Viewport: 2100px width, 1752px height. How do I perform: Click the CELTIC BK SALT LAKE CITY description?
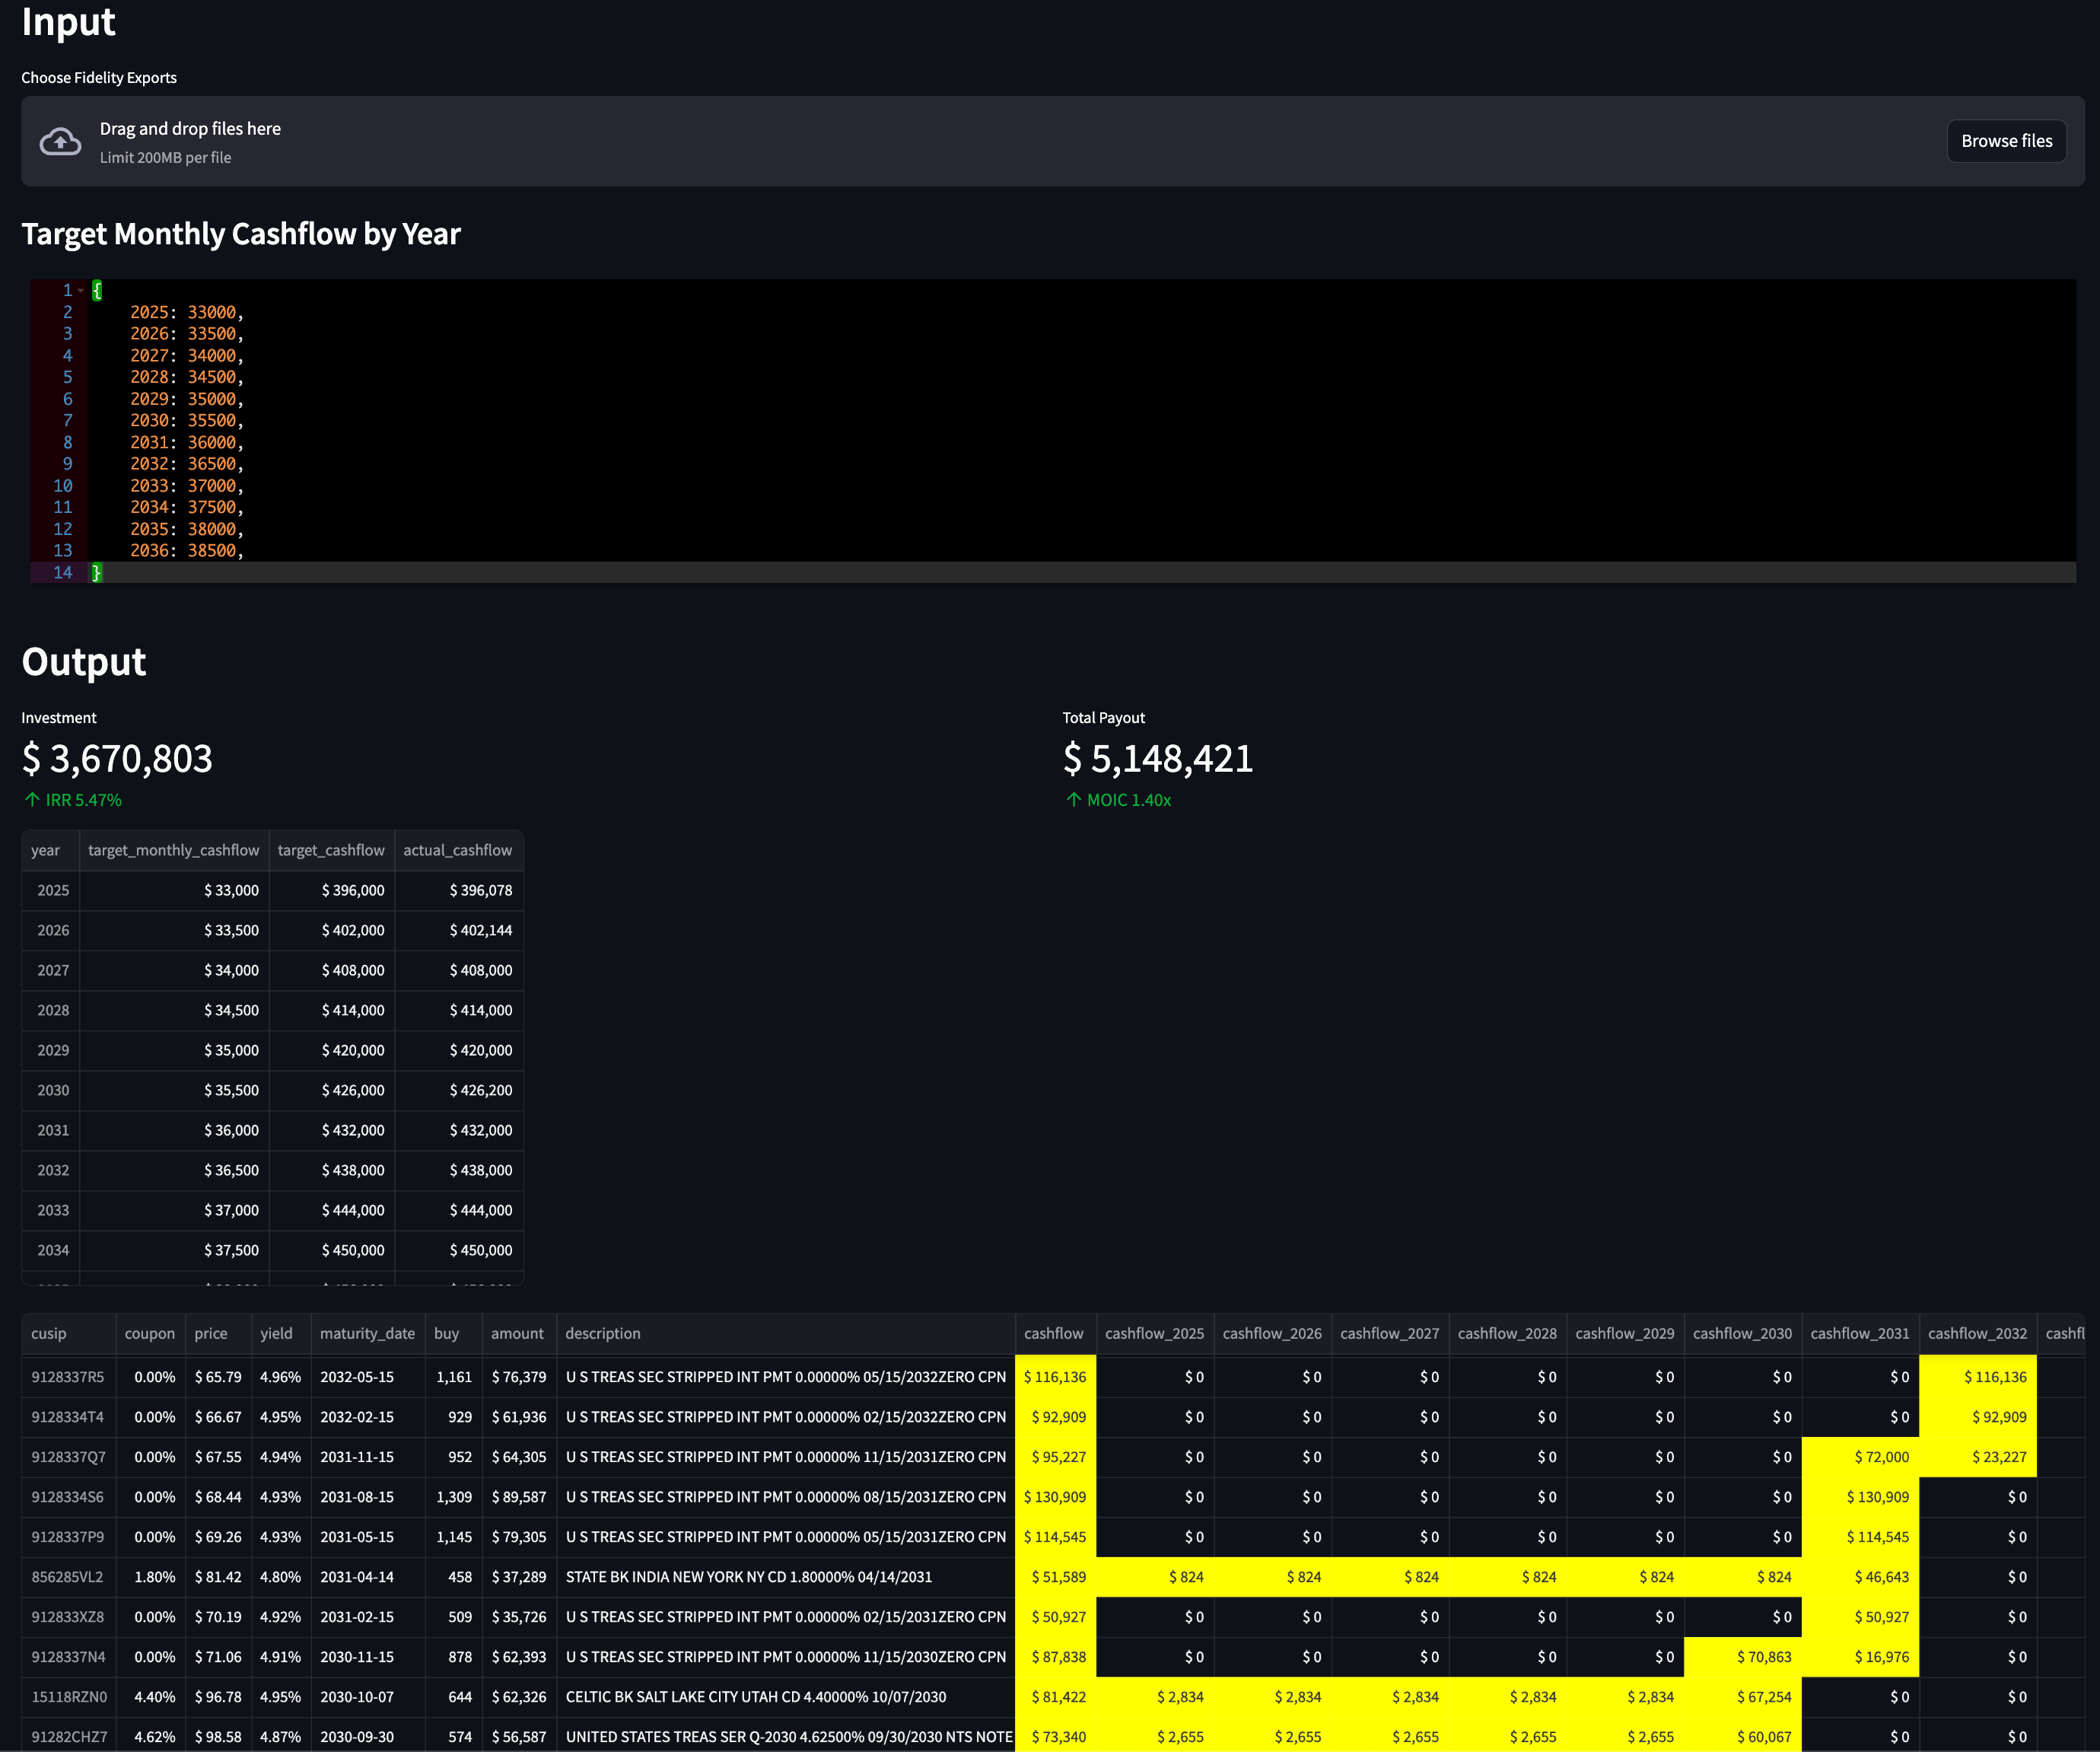[785, 1697]
